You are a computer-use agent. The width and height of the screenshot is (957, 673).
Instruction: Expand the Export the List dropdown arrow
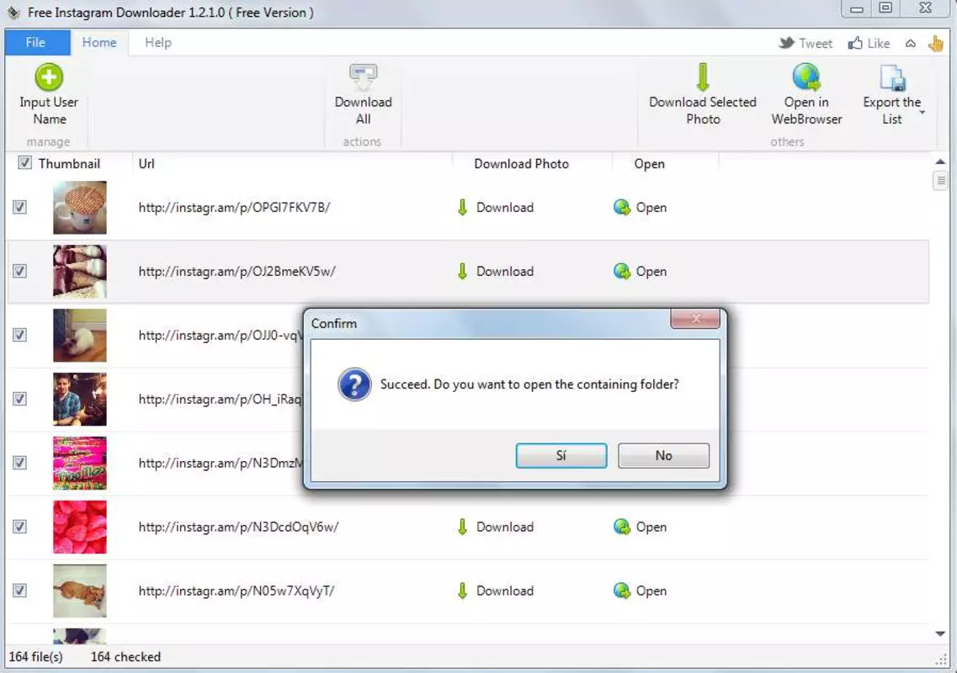922,112
